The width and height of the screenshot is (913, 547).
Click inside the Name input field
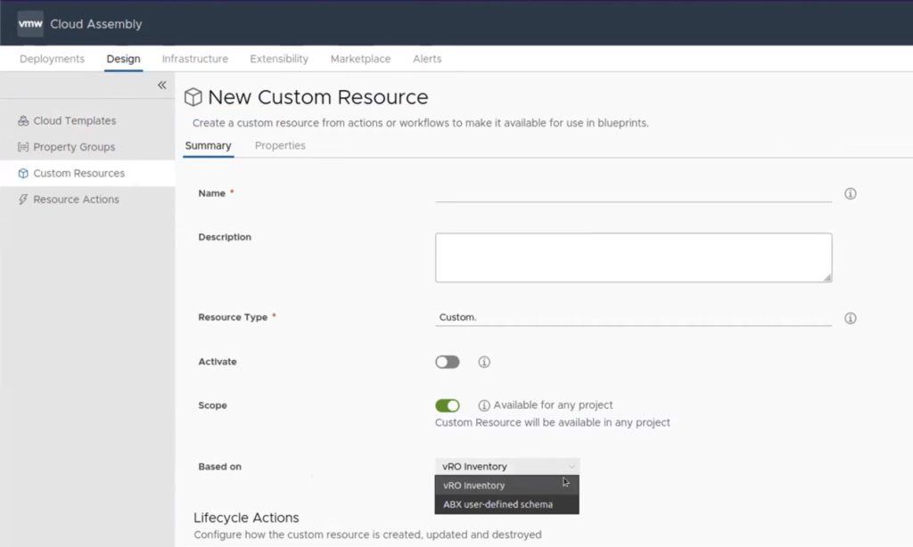(633, 192)
